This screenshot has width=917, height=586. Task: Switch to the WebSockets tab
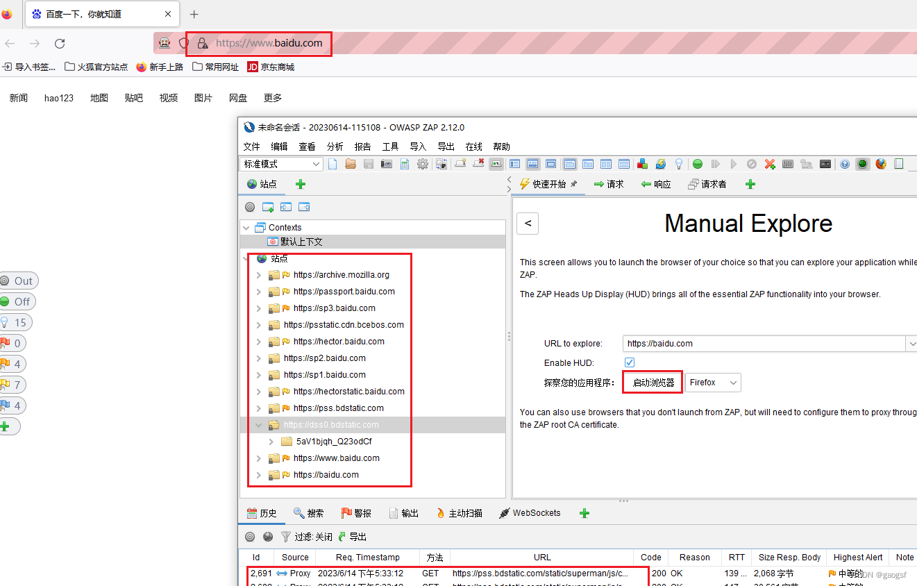point(530,513)
